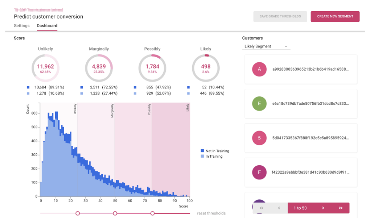Screen dimensions: 366x223
Task: Click the first threshold slider handle
Action: [x=77, y=213]
